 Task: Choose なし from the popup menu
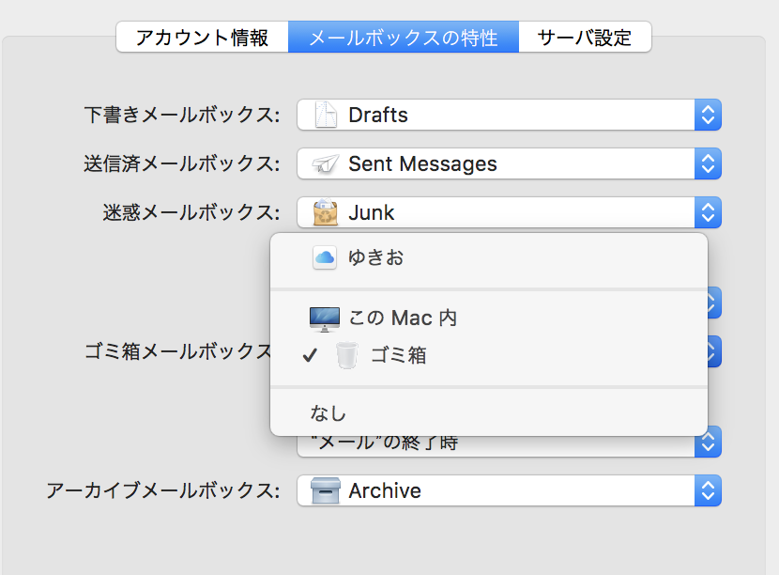(328, 413)
